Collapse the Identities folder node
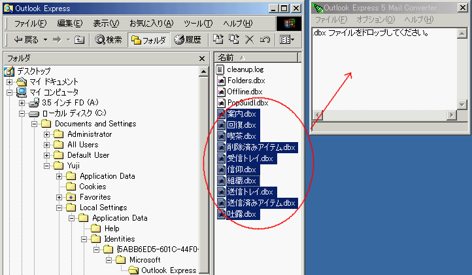 click(84, 239)
